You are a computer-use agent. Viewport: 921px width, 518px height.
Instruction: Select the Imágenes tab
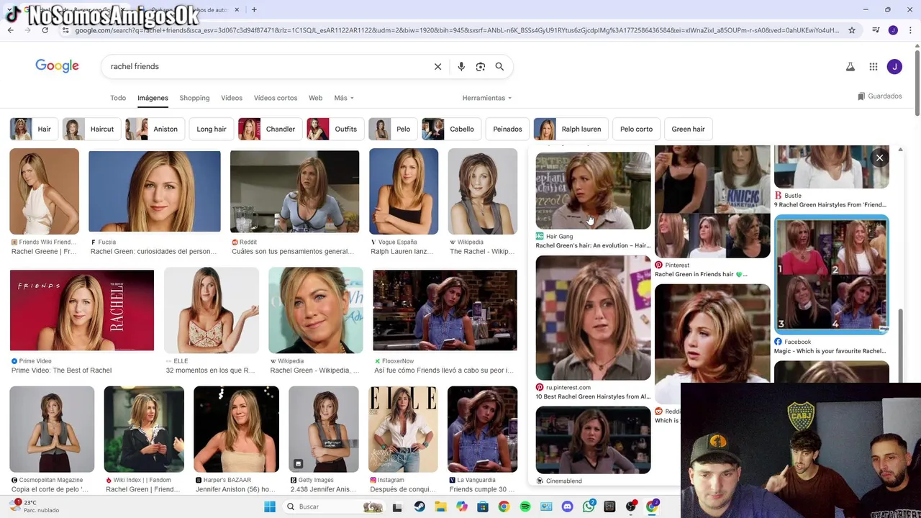(153, 98)
